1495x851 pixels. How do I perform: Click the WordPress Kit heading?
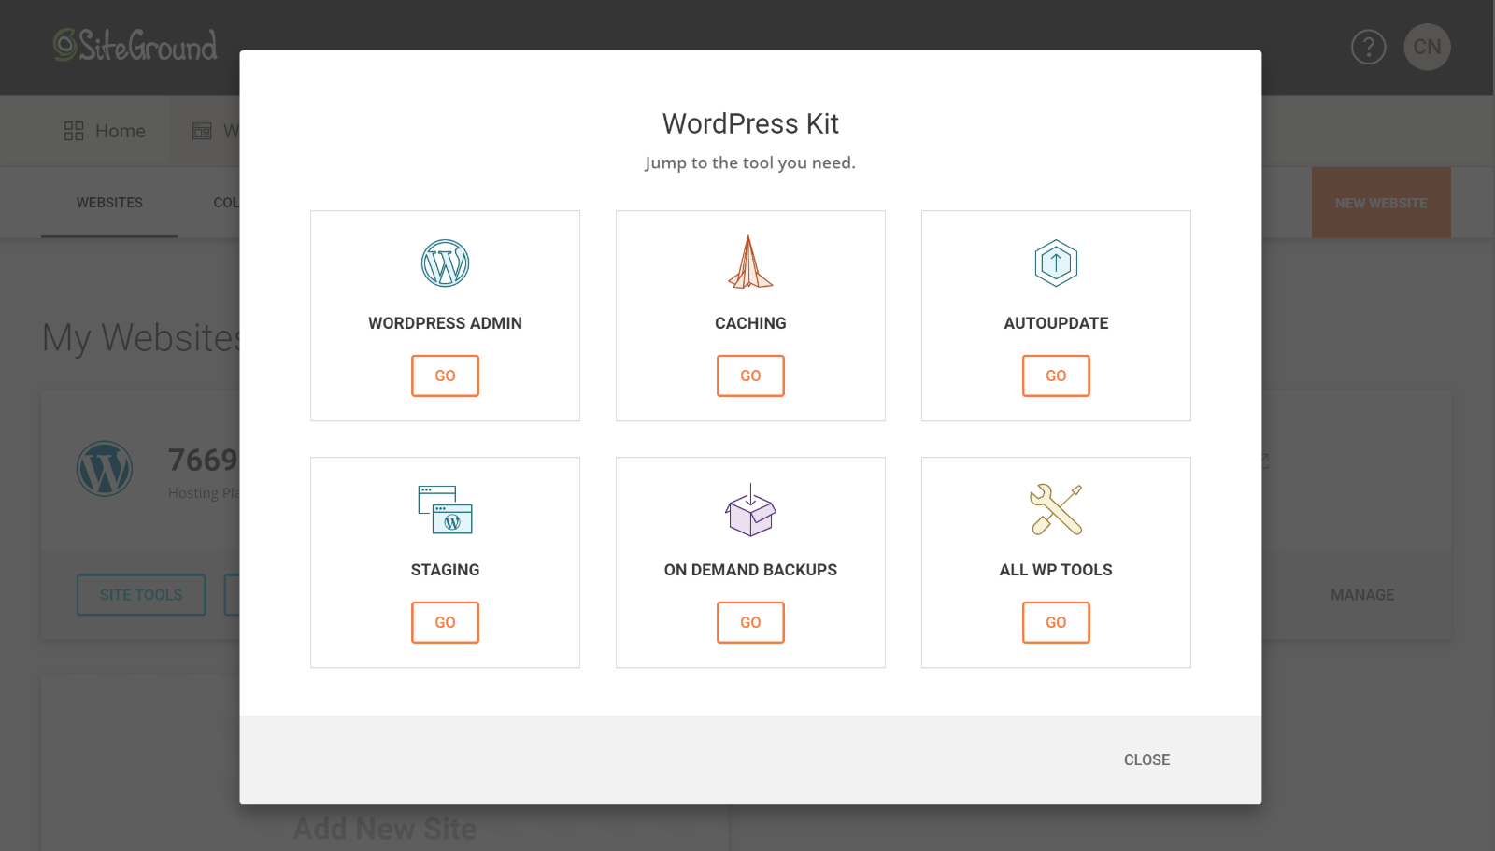[750, 123]
